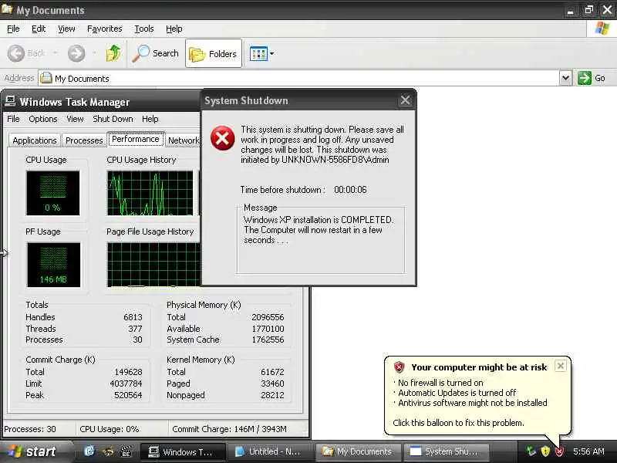Select the Performance tab
The height and width of the screenshot is (463, 617).
coord(136,139)
